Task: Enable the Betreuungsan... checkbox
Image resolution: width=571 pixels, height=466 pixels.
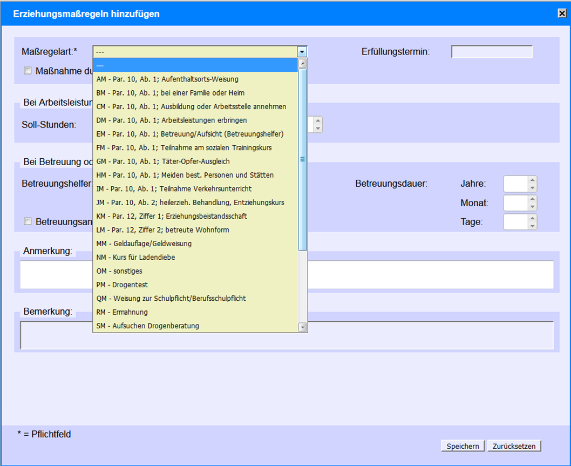Action: coord(27,221)
